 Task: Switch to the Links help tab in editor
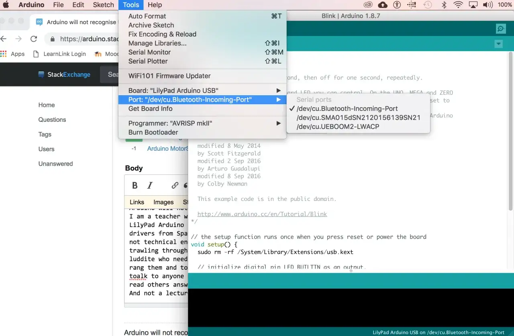137,202
